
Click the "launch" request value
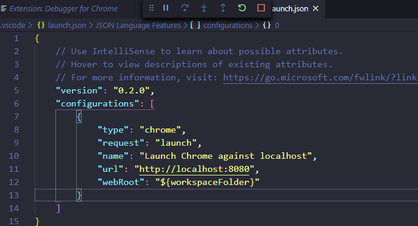pos(176,143)
